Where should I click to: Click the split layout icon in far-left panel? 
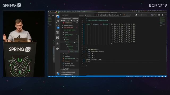(x=49, y=15)
